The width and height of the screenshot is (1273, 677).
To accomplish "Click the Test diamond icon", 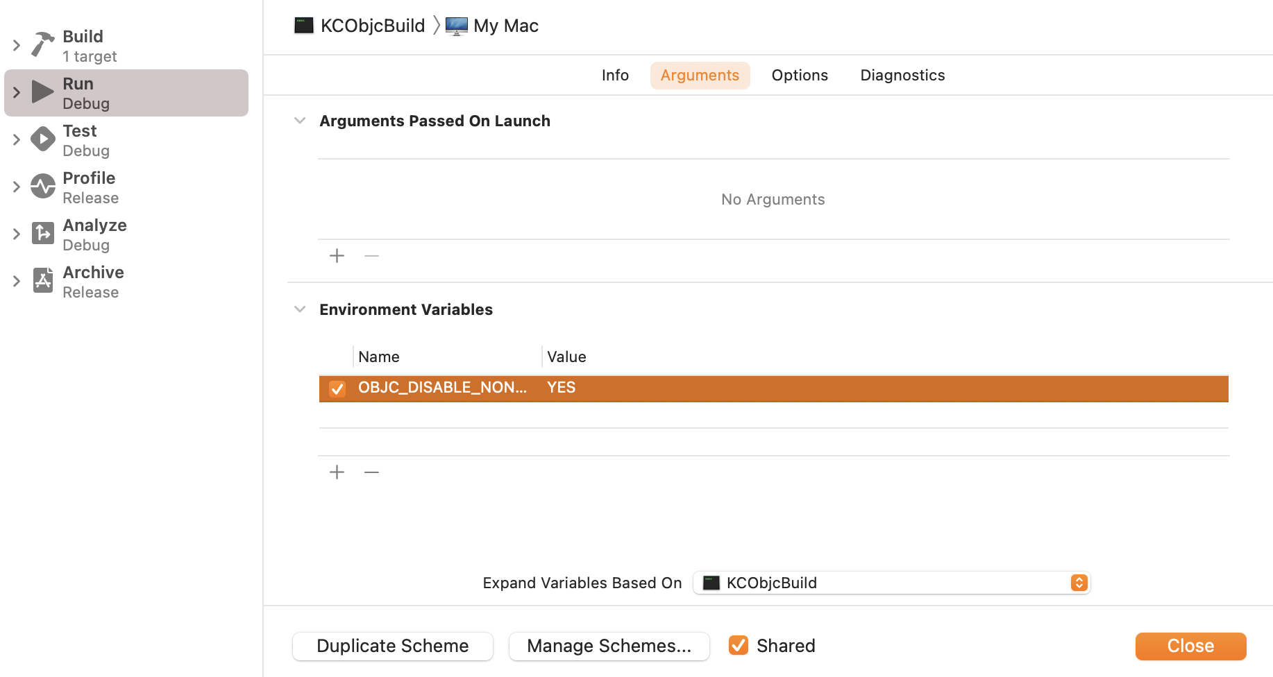I will [42, 139].
